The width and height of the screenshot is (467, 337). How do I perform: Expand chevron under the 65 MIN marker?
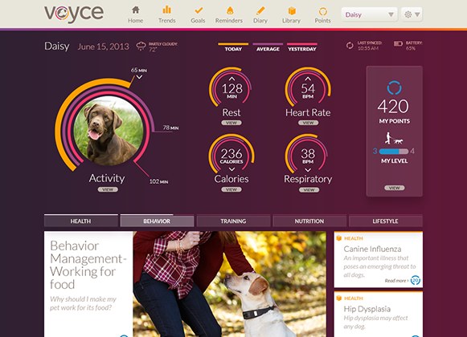click(139, 77)
